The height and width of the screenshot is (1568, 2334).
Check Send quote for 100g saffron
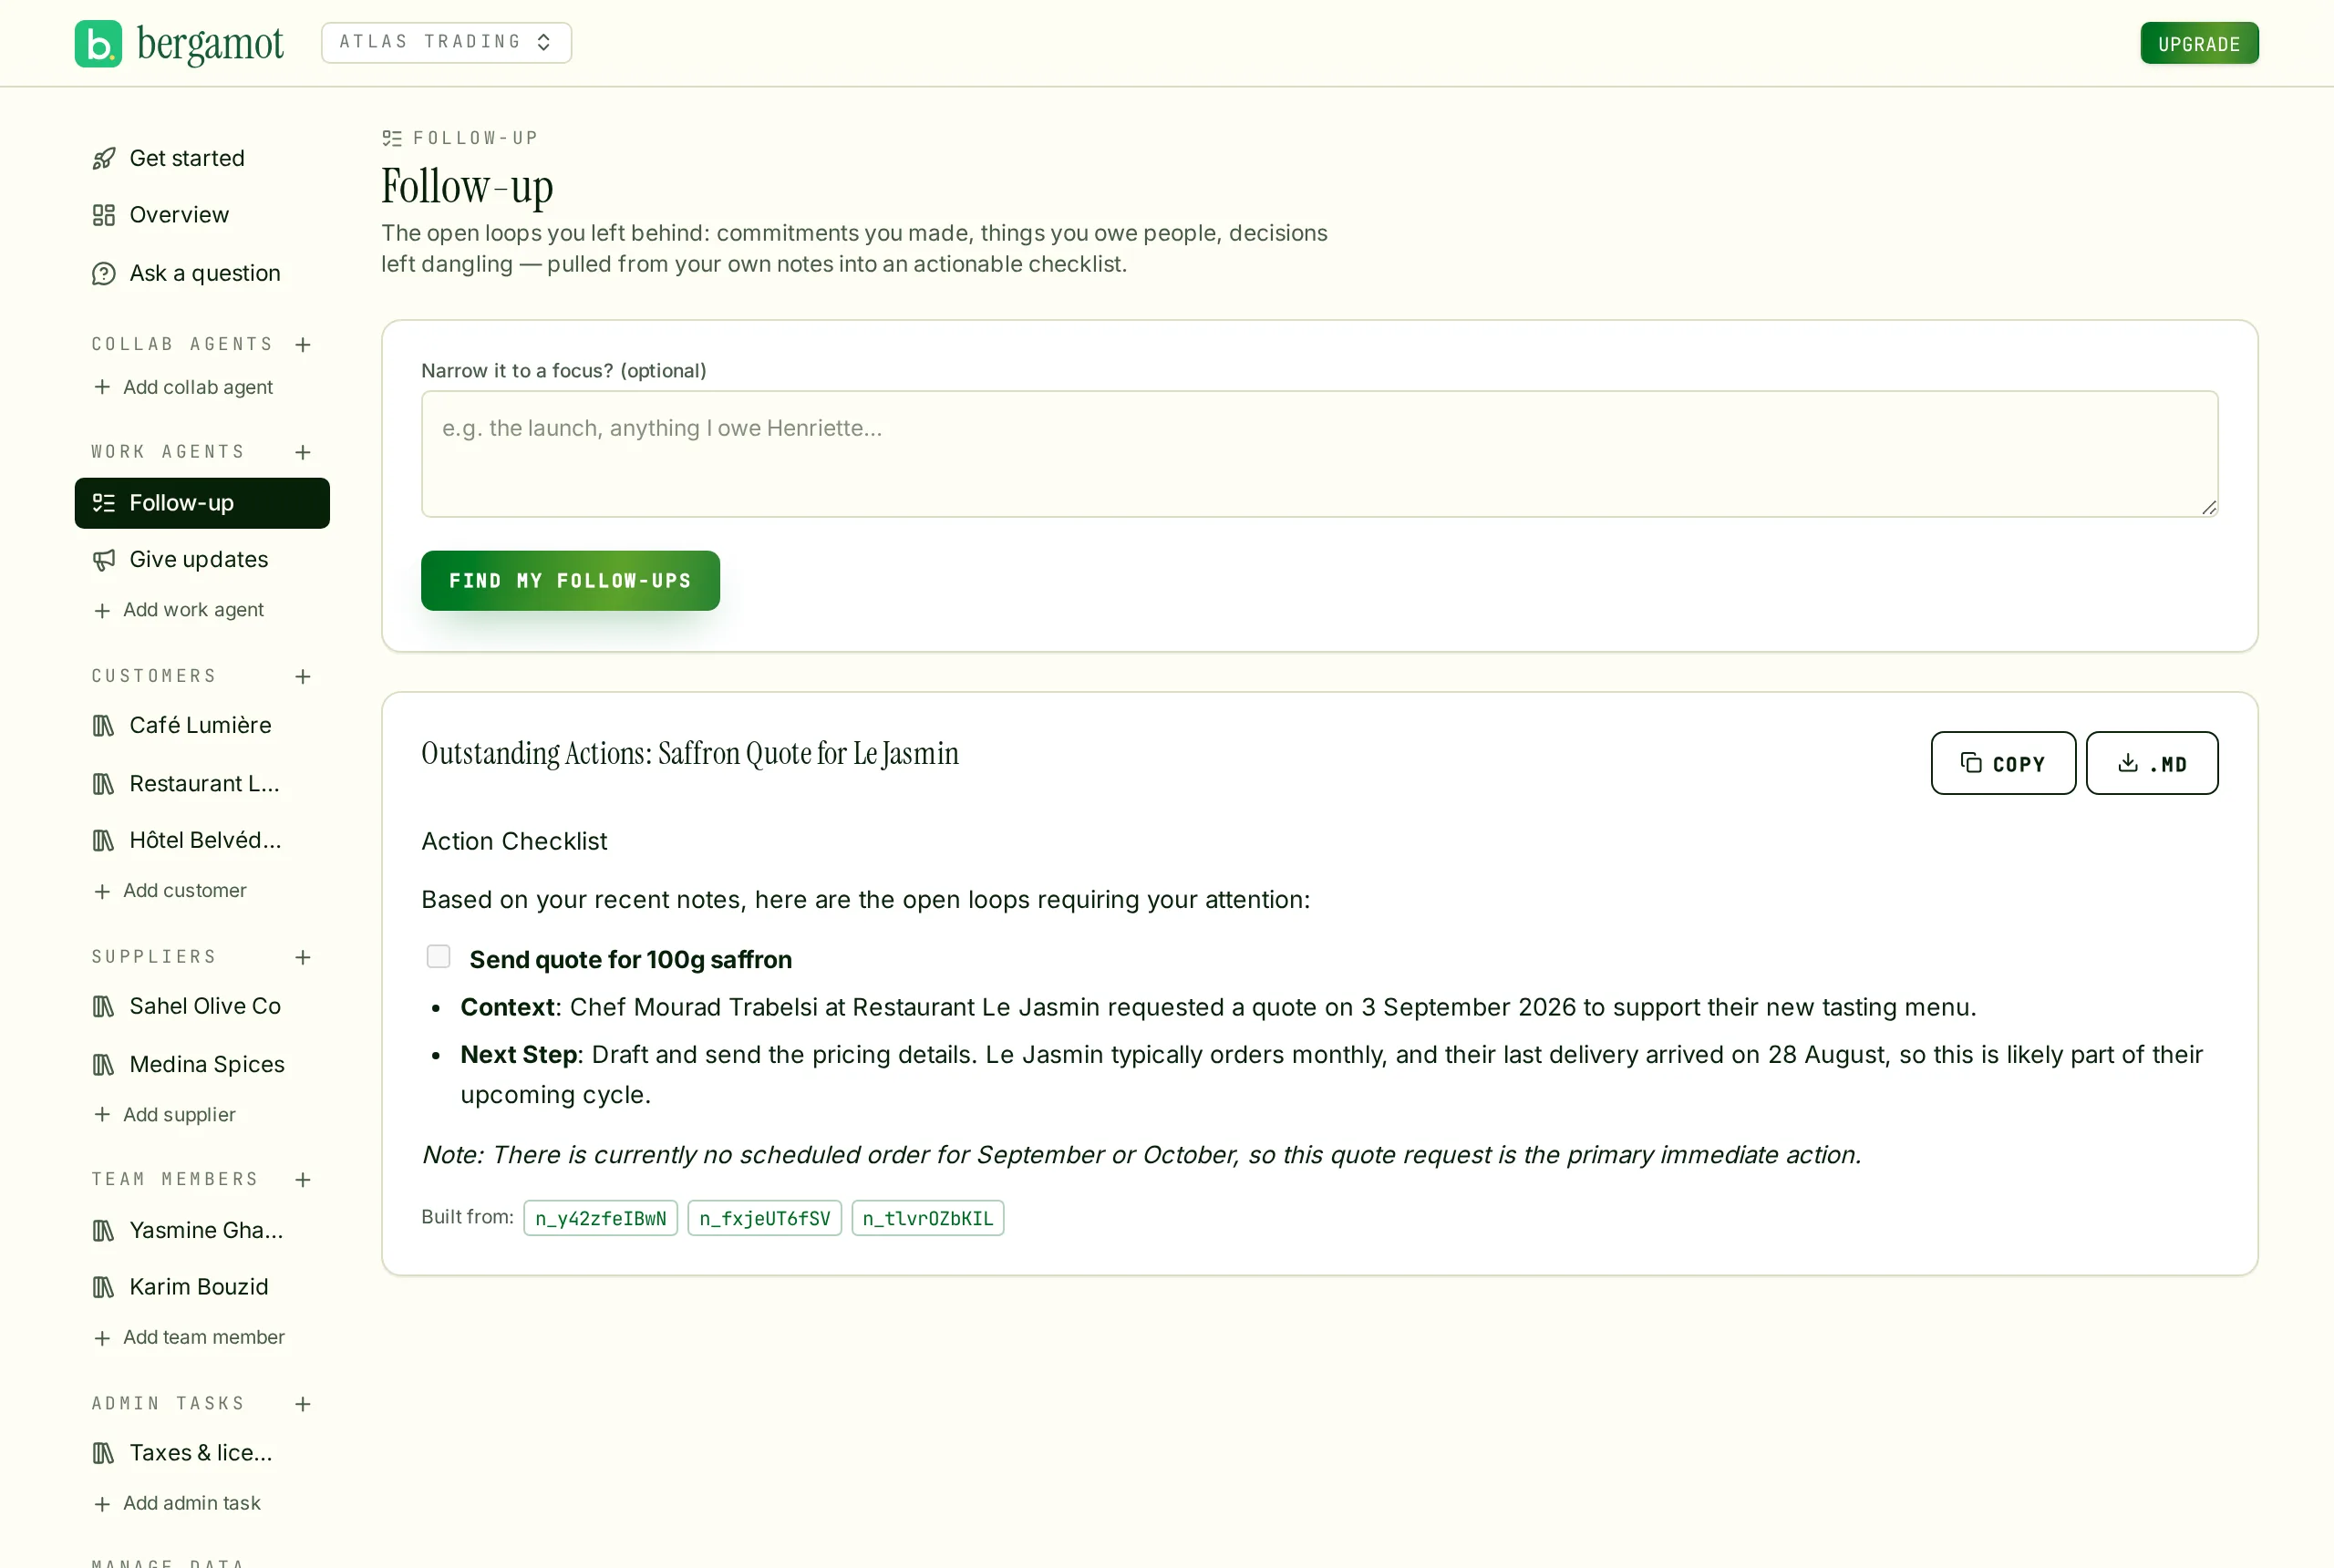coord(438,957)
